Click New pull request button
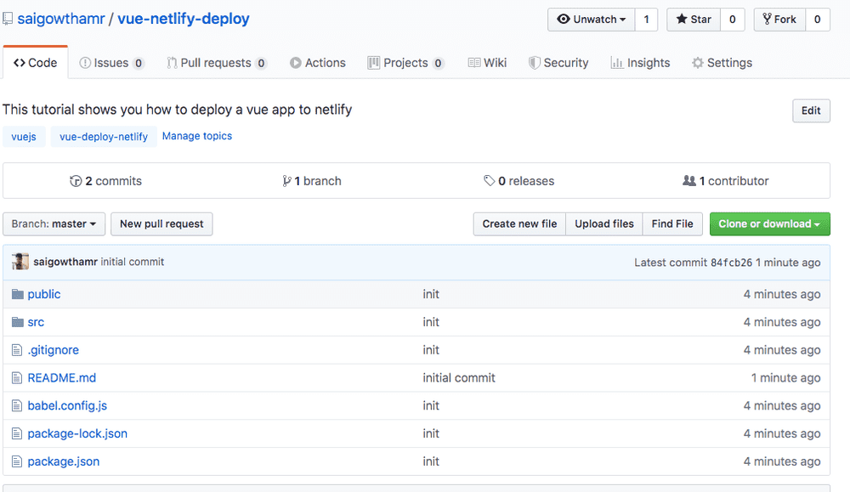 pos(161,223)
